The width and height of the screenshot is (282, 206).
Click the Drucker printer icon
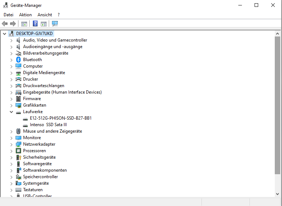point(18,79)
